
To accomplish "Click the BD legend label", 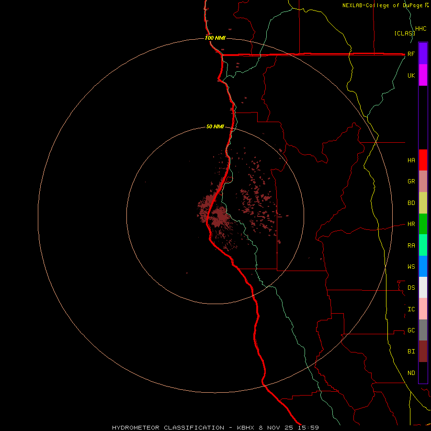I will pos(411,203).
